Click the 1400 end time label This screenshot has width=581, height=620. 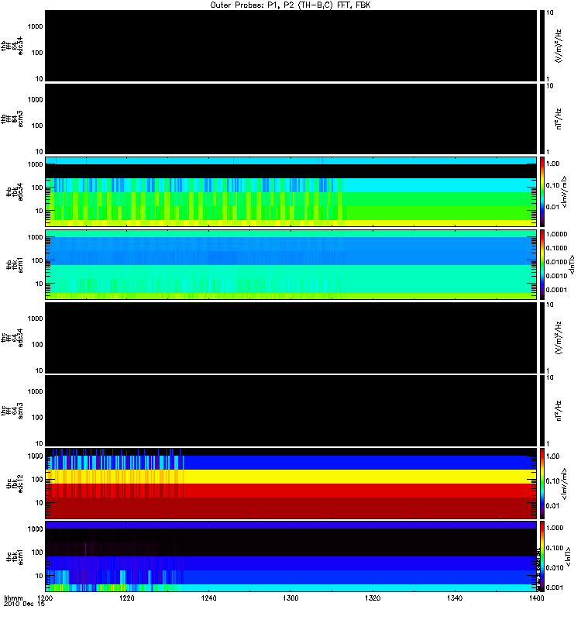[x=536, y=598]
